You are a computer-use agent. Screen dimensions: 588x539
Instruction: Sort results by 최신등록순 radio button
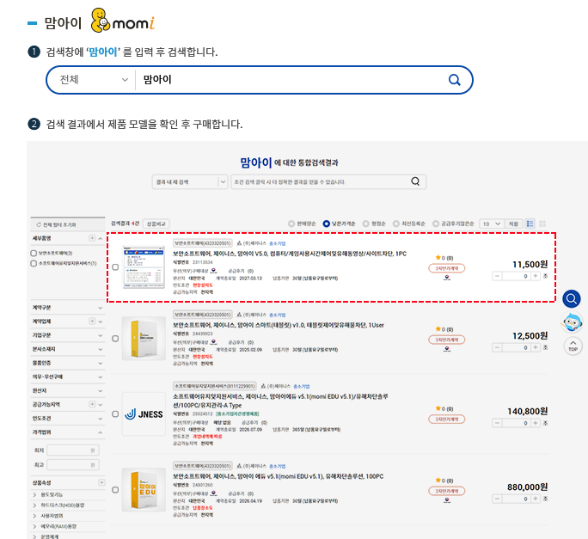(396, 224)
